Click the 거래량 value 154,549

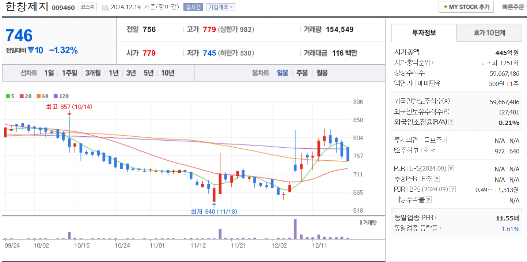(340, 30)
